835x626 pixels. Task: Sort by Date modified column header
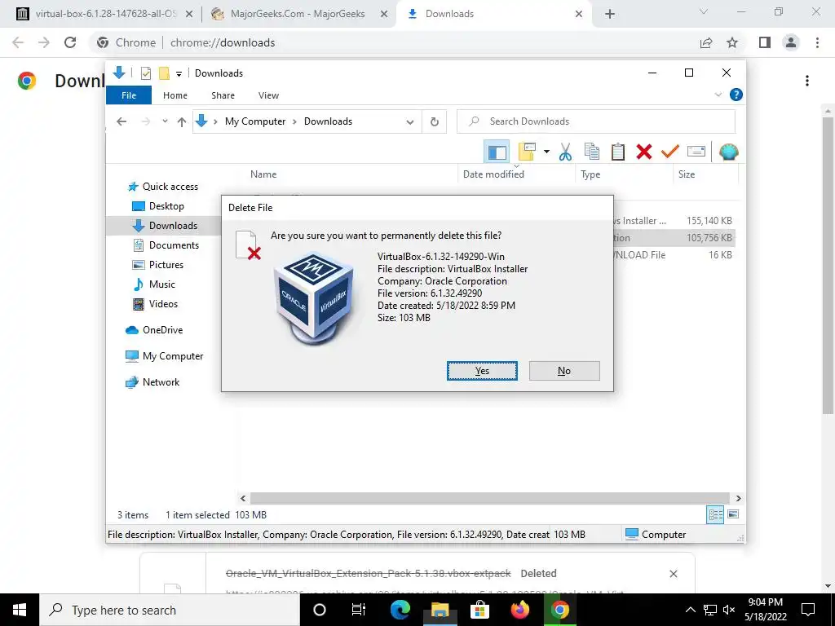(493, 174)
